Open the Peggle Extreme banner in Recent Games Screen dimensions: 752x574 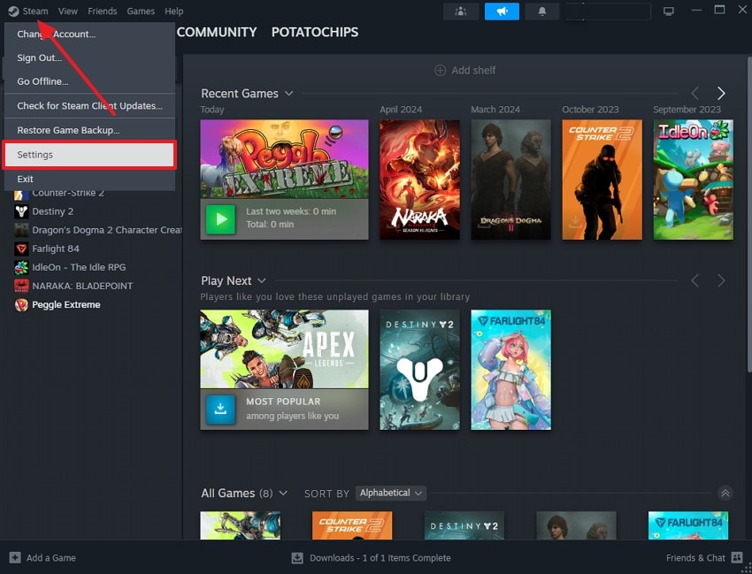tap(284, 159)
